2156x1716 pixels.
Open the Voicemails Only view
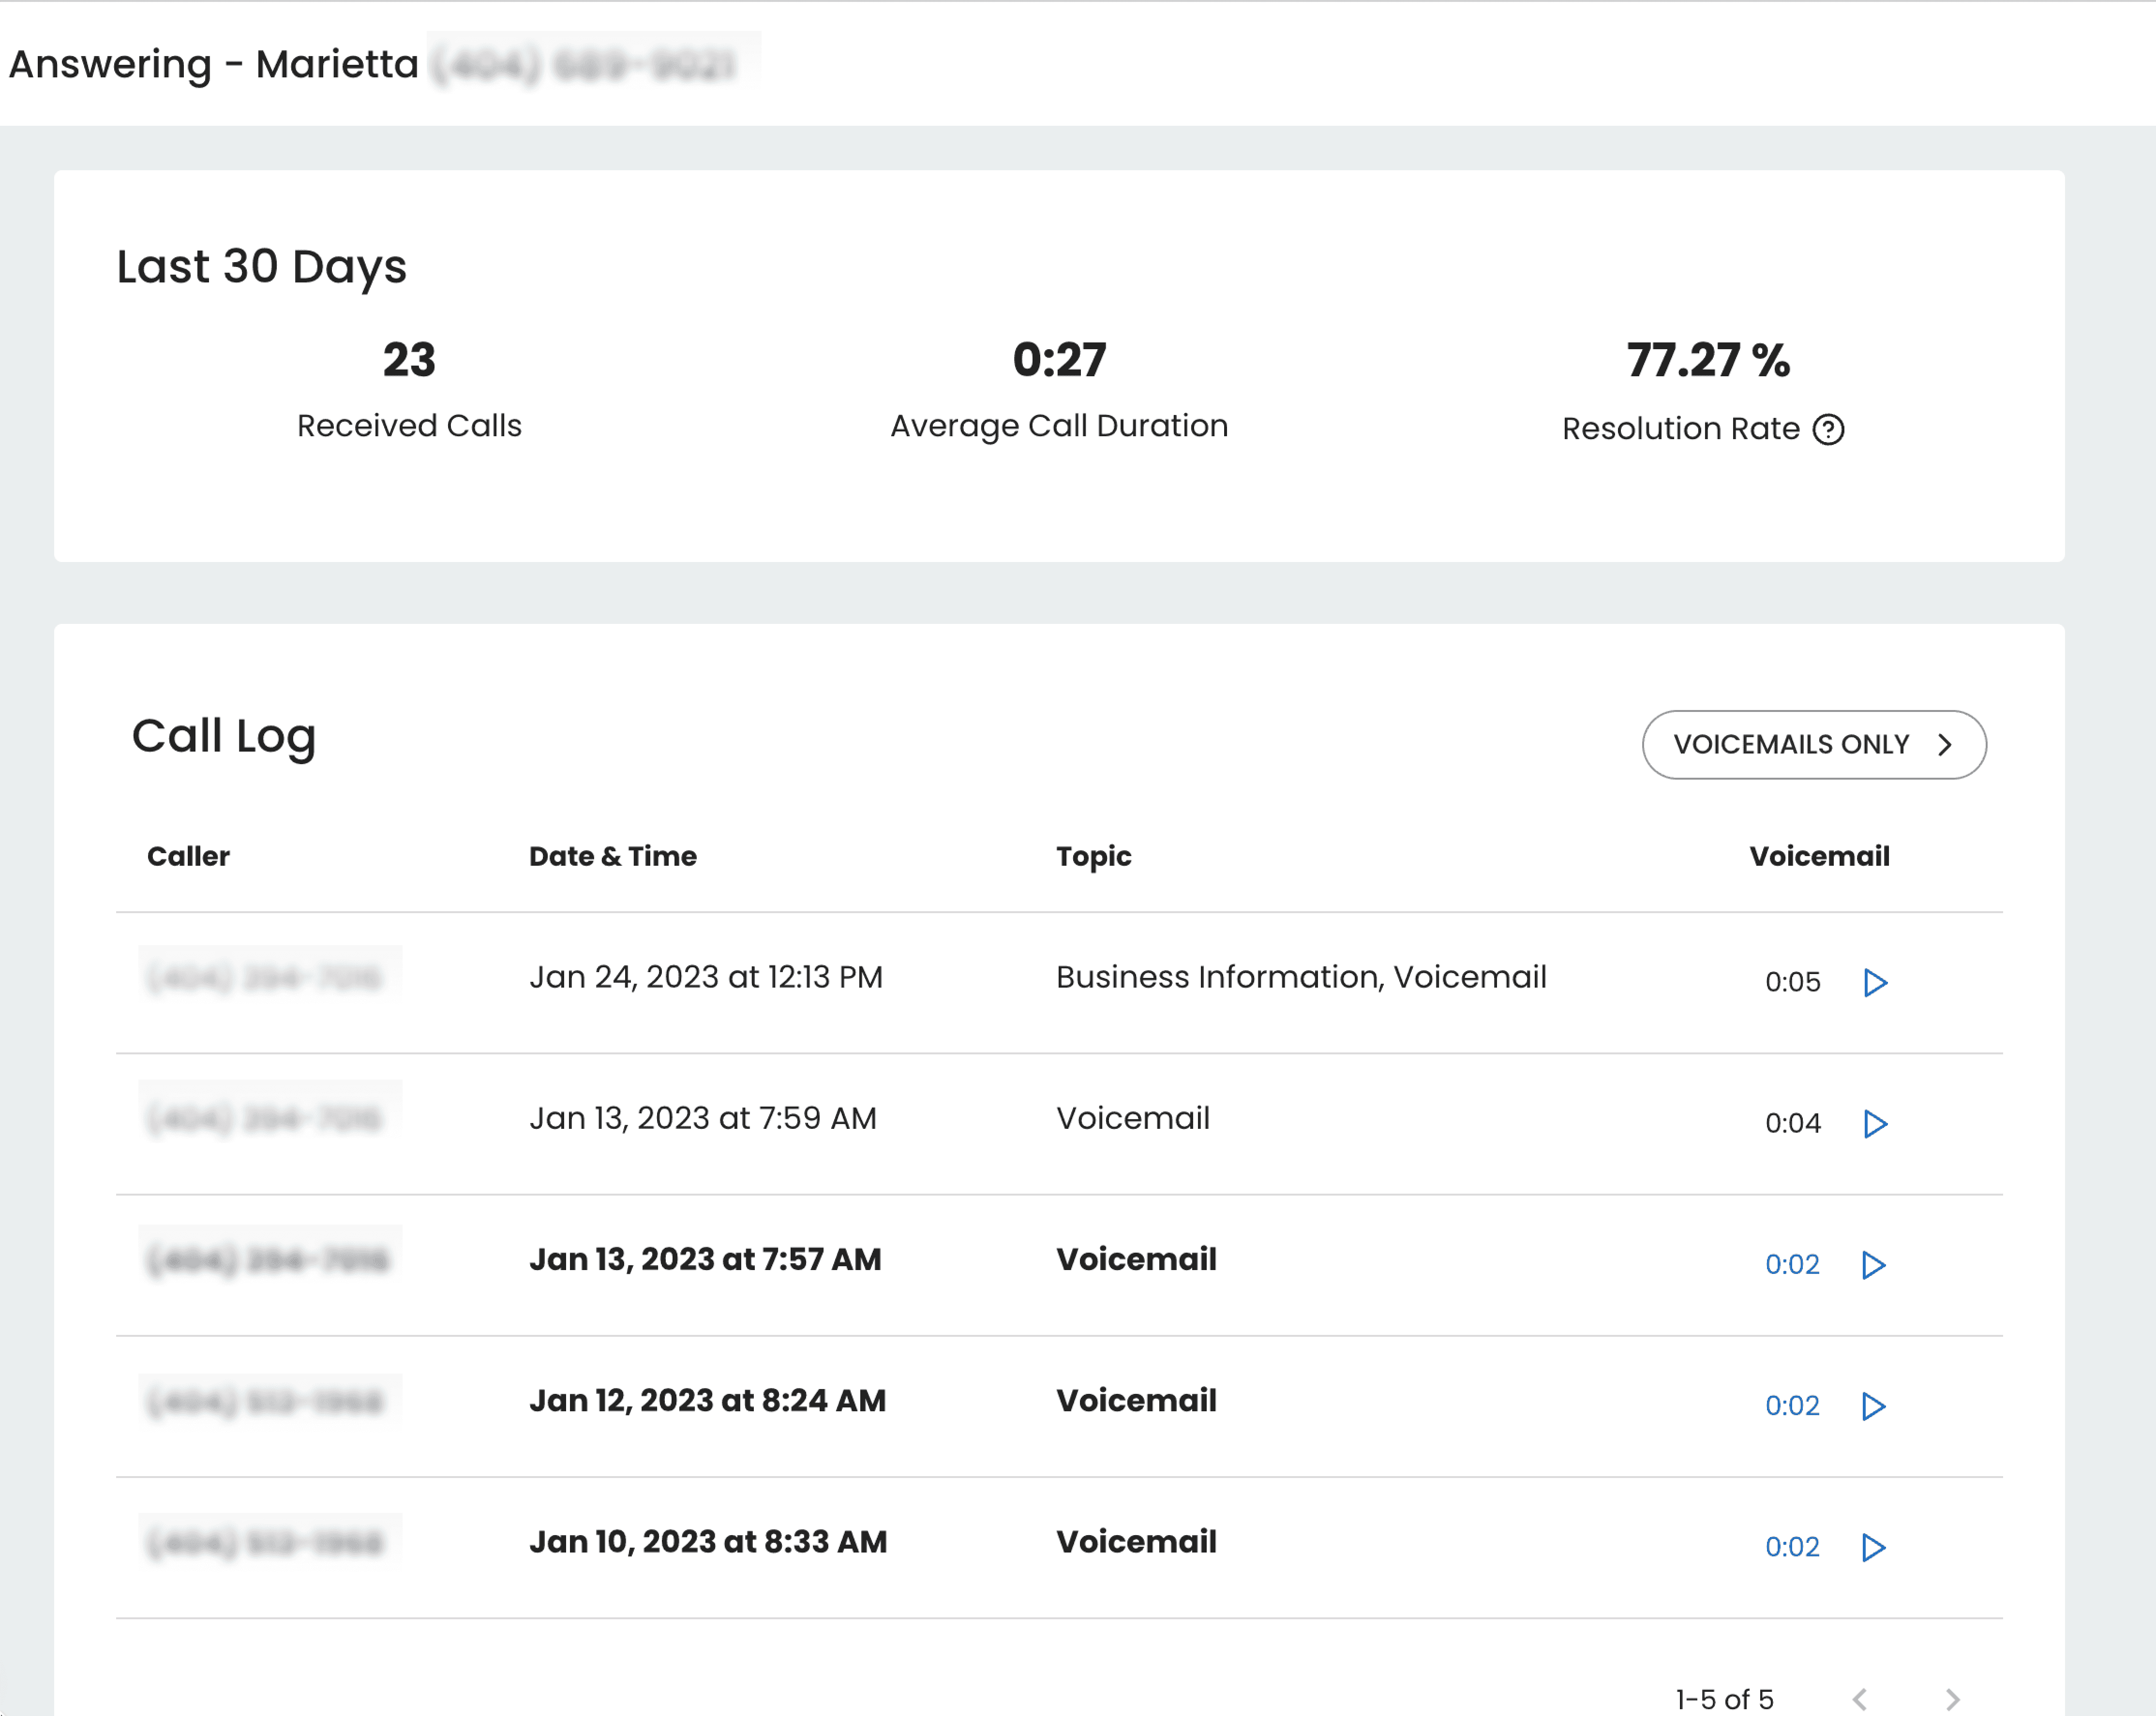coord(1813,744)
